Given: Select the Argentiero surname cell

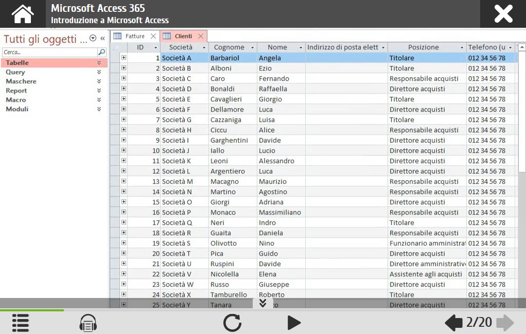Looking at the screenshot, I should pyautogui.click(x=233, y=171).
